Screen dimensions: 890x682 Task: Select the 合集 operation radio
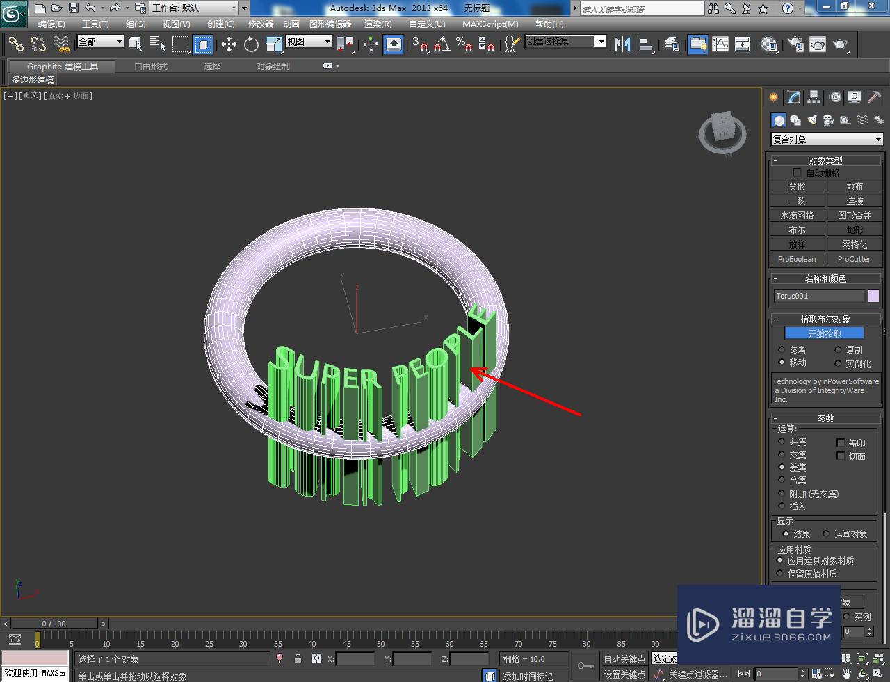click(782, 480)
